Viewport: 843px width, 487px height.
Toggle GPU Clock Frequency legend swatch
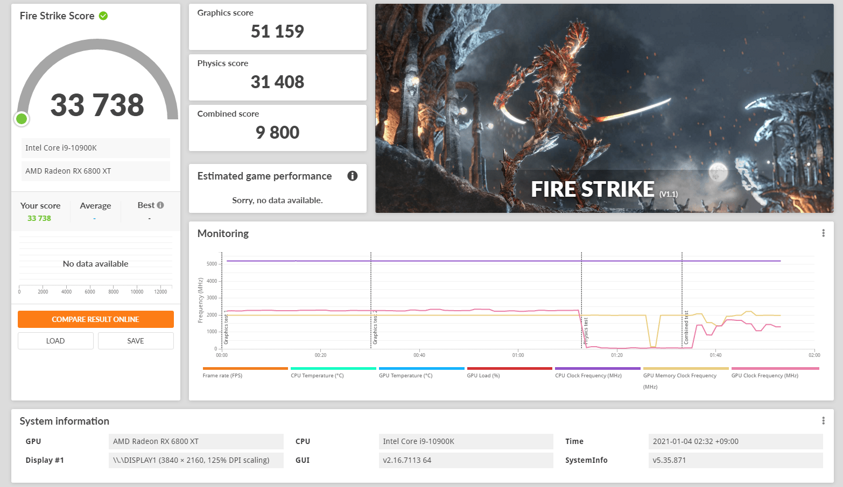(775, 368)
